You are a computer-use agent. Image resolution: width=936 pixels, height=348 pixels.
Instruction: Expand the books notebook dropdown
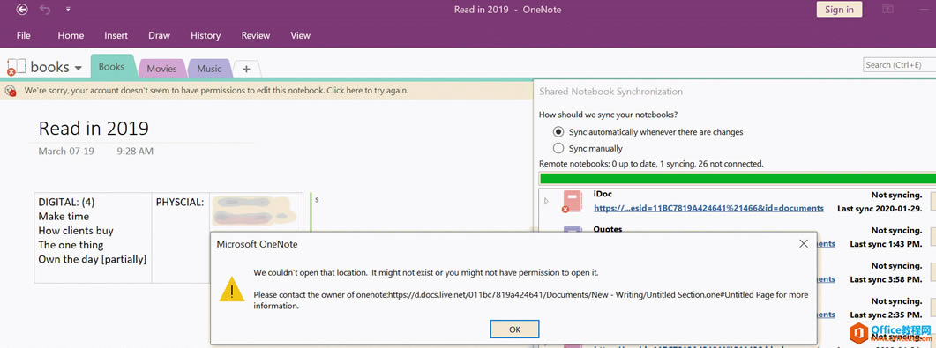tap(79, 69)
